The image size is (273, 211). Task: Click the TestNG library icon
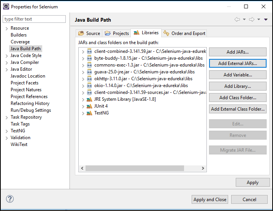89,113
